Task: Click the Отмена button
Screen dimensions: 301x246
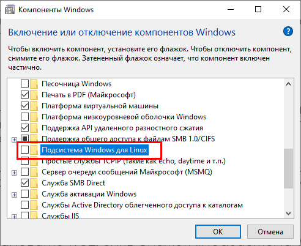Action: [270, 232]
